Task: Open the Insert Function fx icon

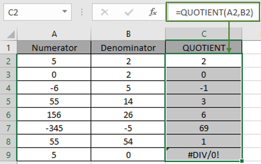Action: pyautogui.click(x=153, y=12)
